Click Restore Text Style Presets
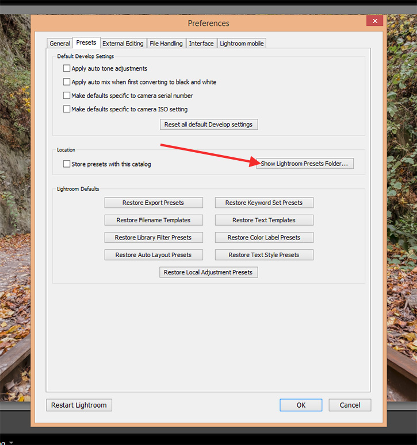The height and width of the screenshot is (445, 417). point(264,255)
